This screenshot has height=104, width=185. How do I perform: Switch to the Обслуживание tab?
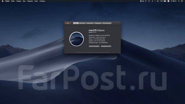tap(107, 23)
